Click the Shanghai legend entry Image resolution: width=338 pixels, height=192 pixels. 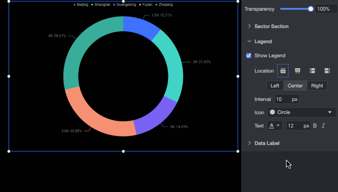coord(100,5)
